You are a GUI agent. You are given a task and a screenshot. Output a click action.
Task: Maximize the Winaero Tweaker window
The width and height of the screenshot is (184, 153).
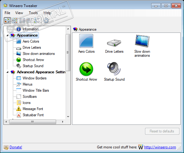pos(166,6)
